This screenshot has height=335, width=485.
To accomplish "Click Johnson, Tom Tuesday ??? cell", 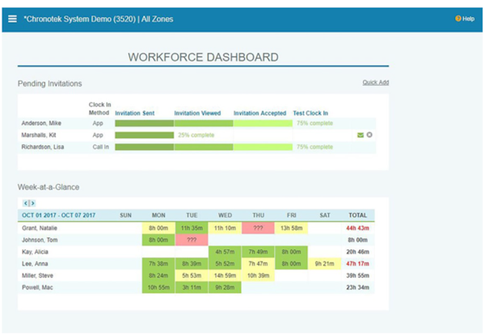I will pyautogui.click(x=192, y=240).
